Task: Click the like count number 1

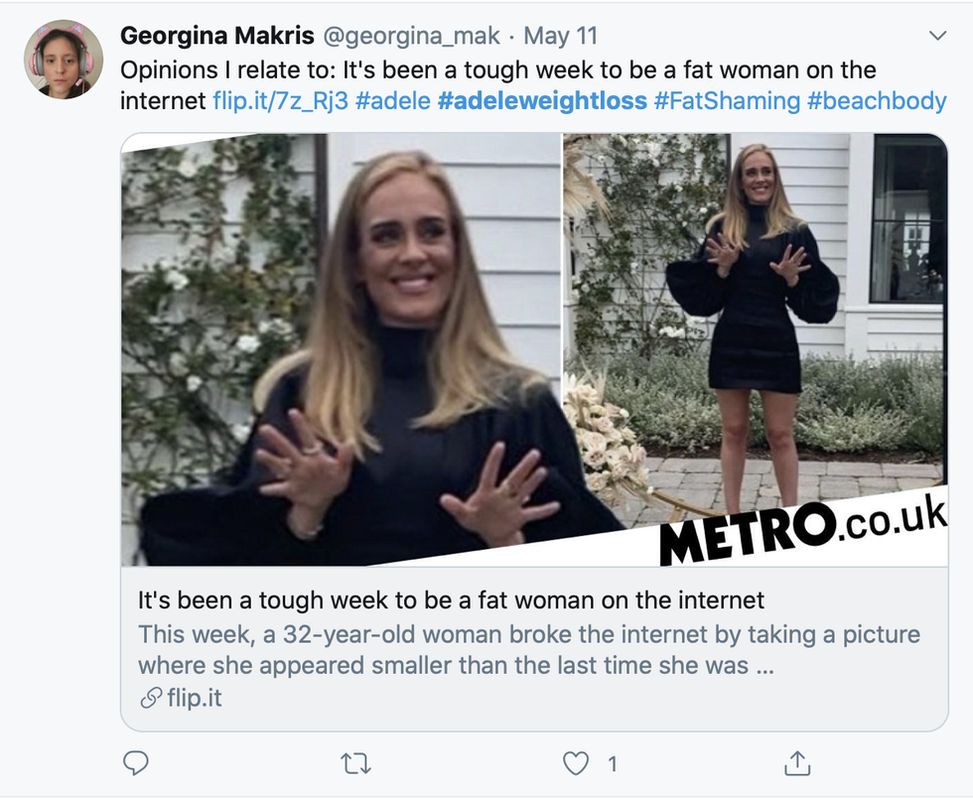Action: coord(613,763)
